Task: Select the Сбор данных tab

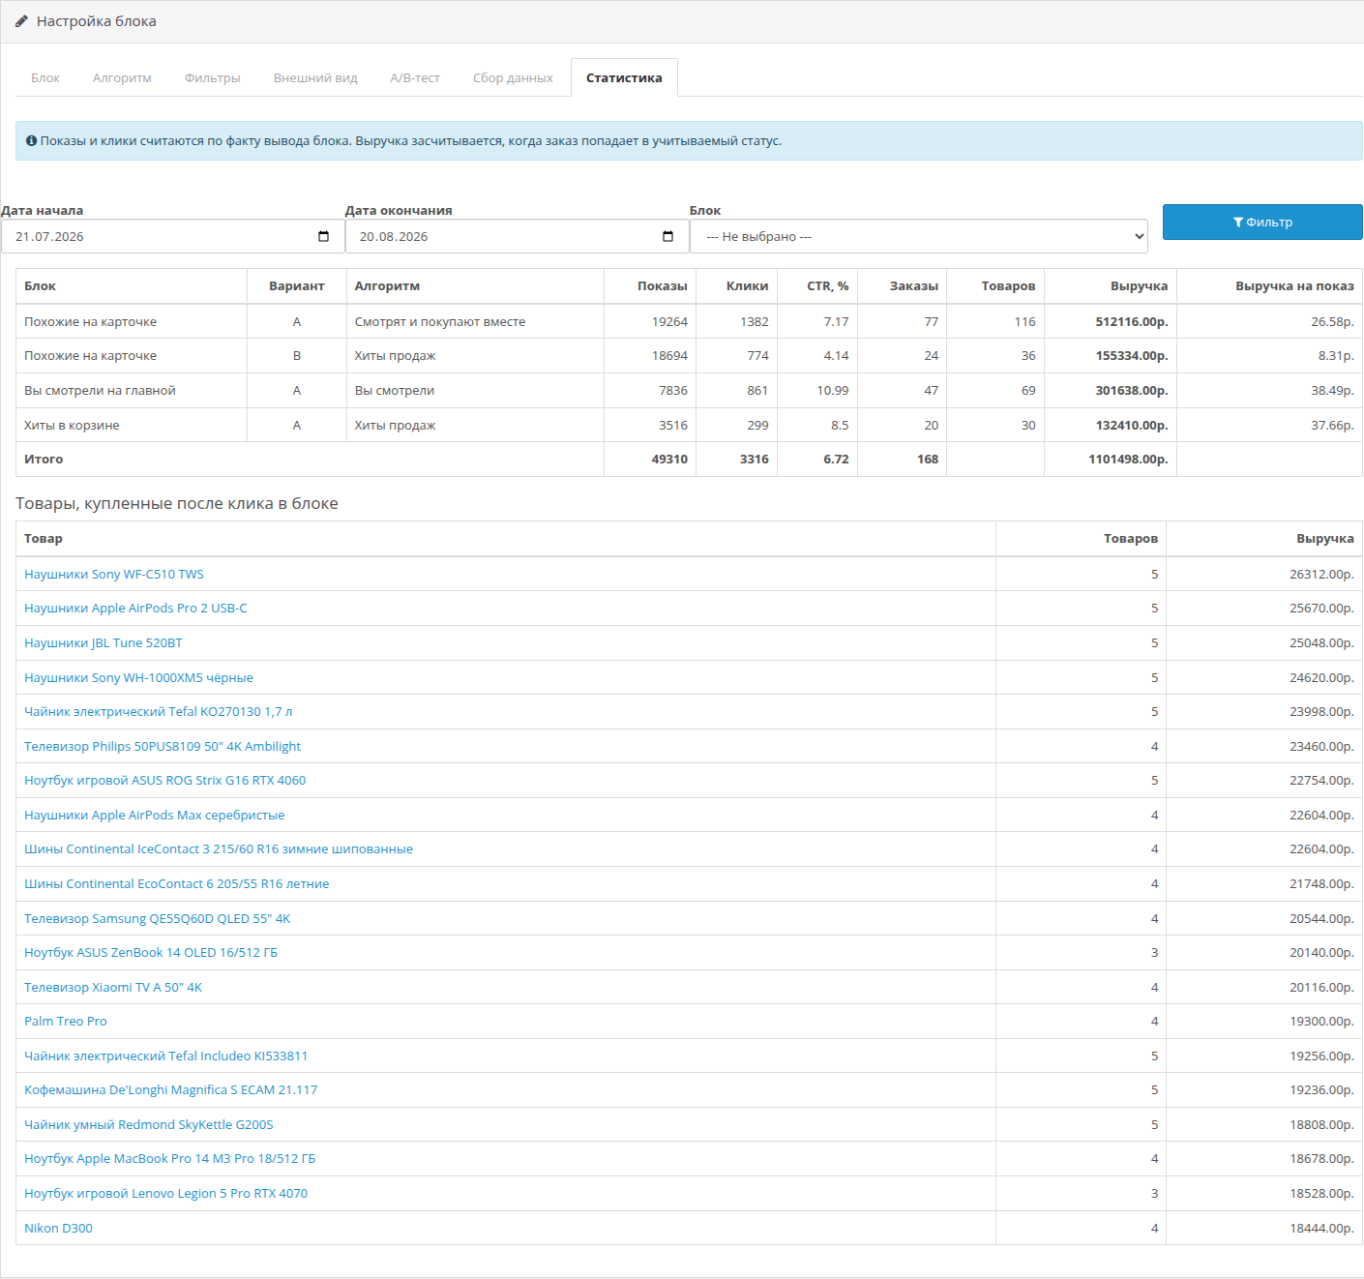Action: tap(513, 78)
